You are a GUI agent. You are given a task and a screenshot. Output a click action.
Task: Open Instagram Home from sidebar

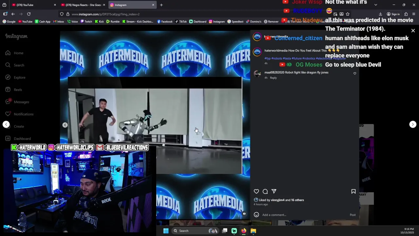coord(14,53)
